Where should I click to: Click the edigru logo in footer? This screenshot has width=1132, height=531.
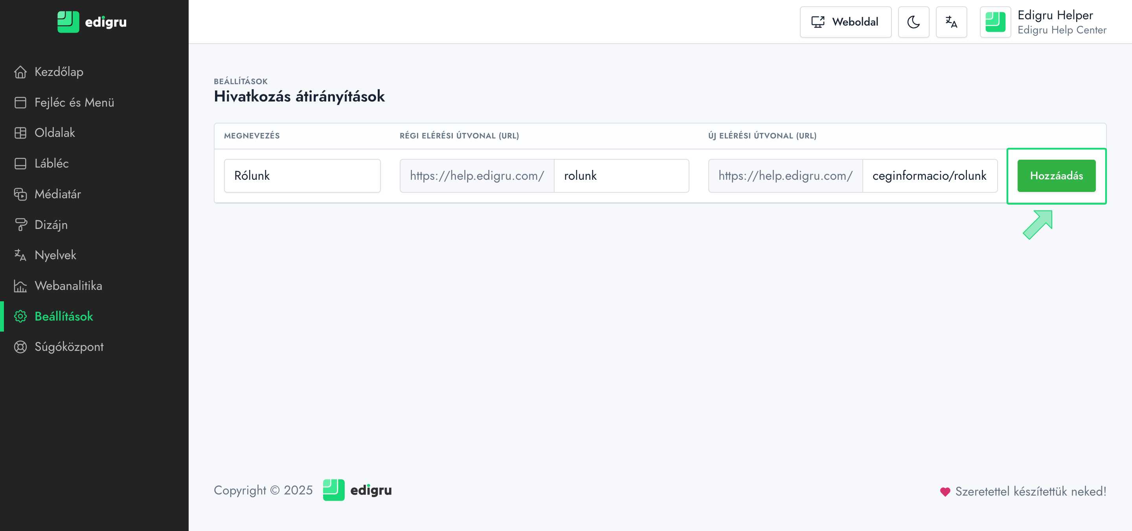pyautogui.click(x=357, y=490)
